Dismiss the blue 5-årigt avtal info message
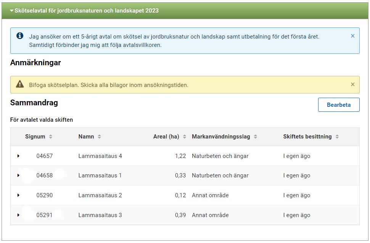The width and height of the screenshot is (370, 243). pos(352,36)
